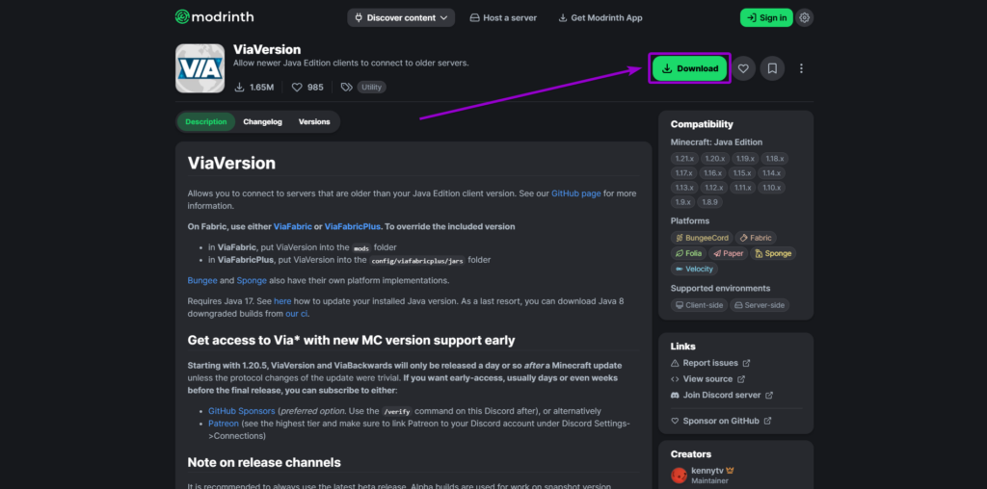Image resolution: width=987 pixels, height=489 pixels.
Task: Select the 1.11.x version tag
Action: point(743,188)
